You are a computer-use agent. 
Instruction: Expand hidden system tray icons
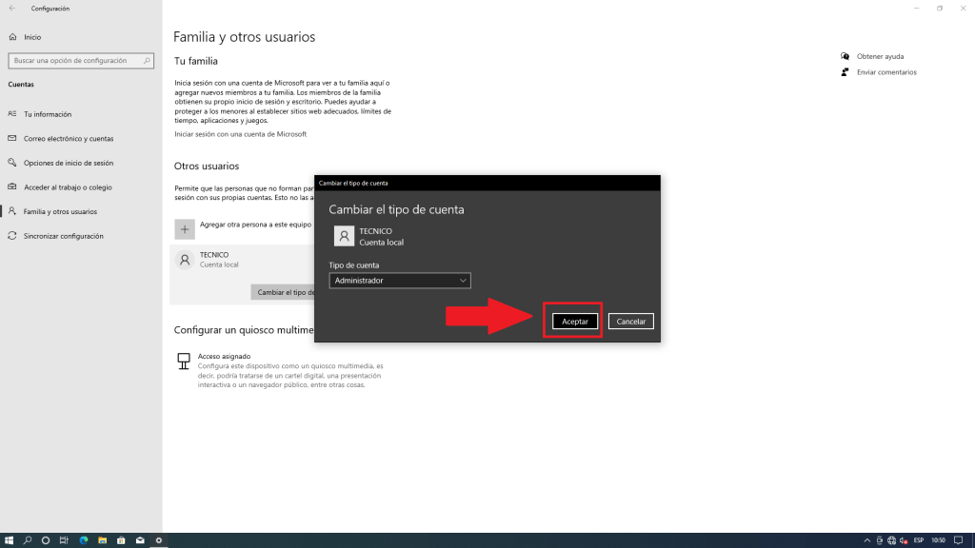click(x=865, y=540)
